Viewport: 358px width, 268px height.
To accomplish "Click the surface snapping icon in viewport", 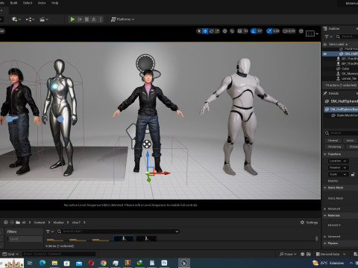I will point(232,31).
